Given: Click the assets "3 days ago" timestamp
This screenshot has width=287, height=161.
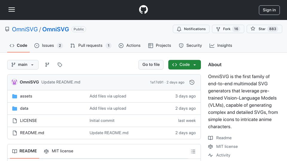Looking at the screenshot, I should (x=185, y=96).
